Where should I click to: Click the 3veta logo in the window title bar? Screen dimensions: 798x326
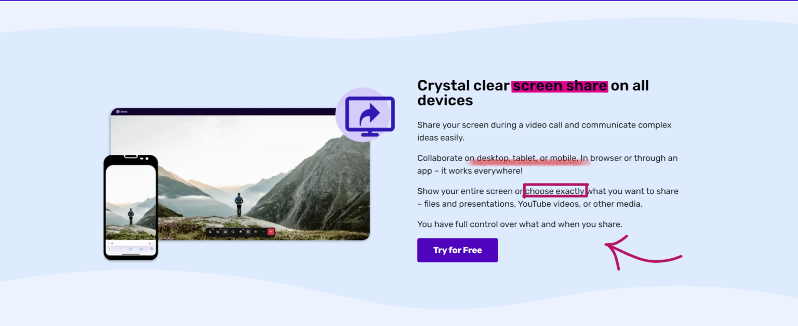point(118,111)
